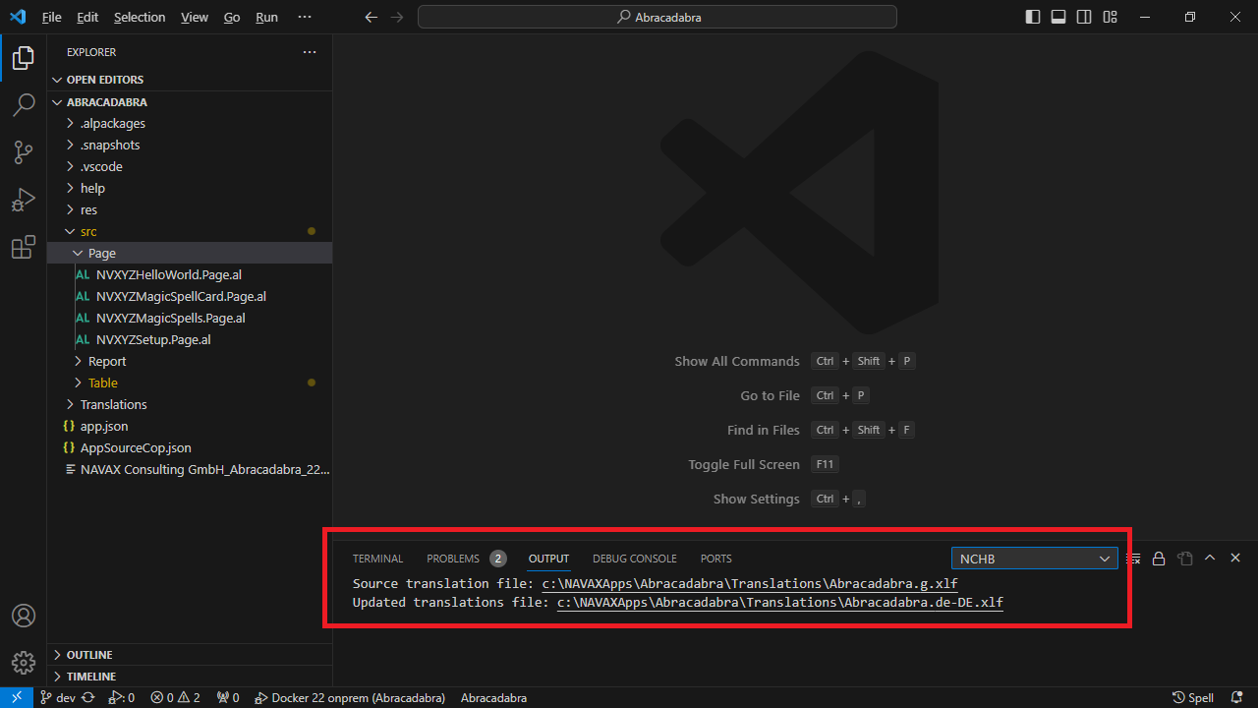
Task: Go back with the left arrow
Action: click(x=371, y=17)
